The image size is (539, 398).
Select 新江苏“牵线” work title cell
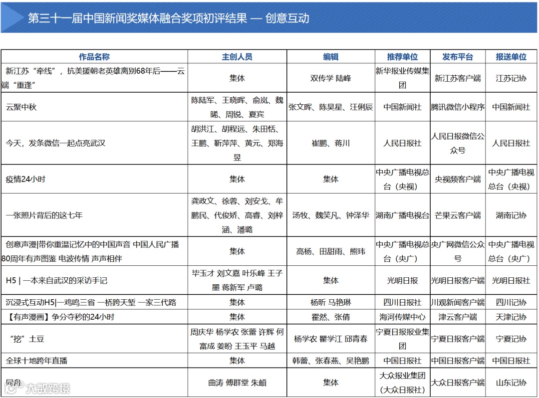[94, 78]
